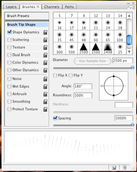Switch to the Channels tab
Image resolution: width=137 pixels, height=172 pixels.
pyautogui.click(x=52, y=7)
